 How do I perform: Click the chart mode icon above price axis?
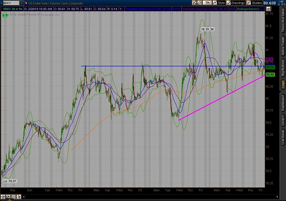(x=269, y=9)
